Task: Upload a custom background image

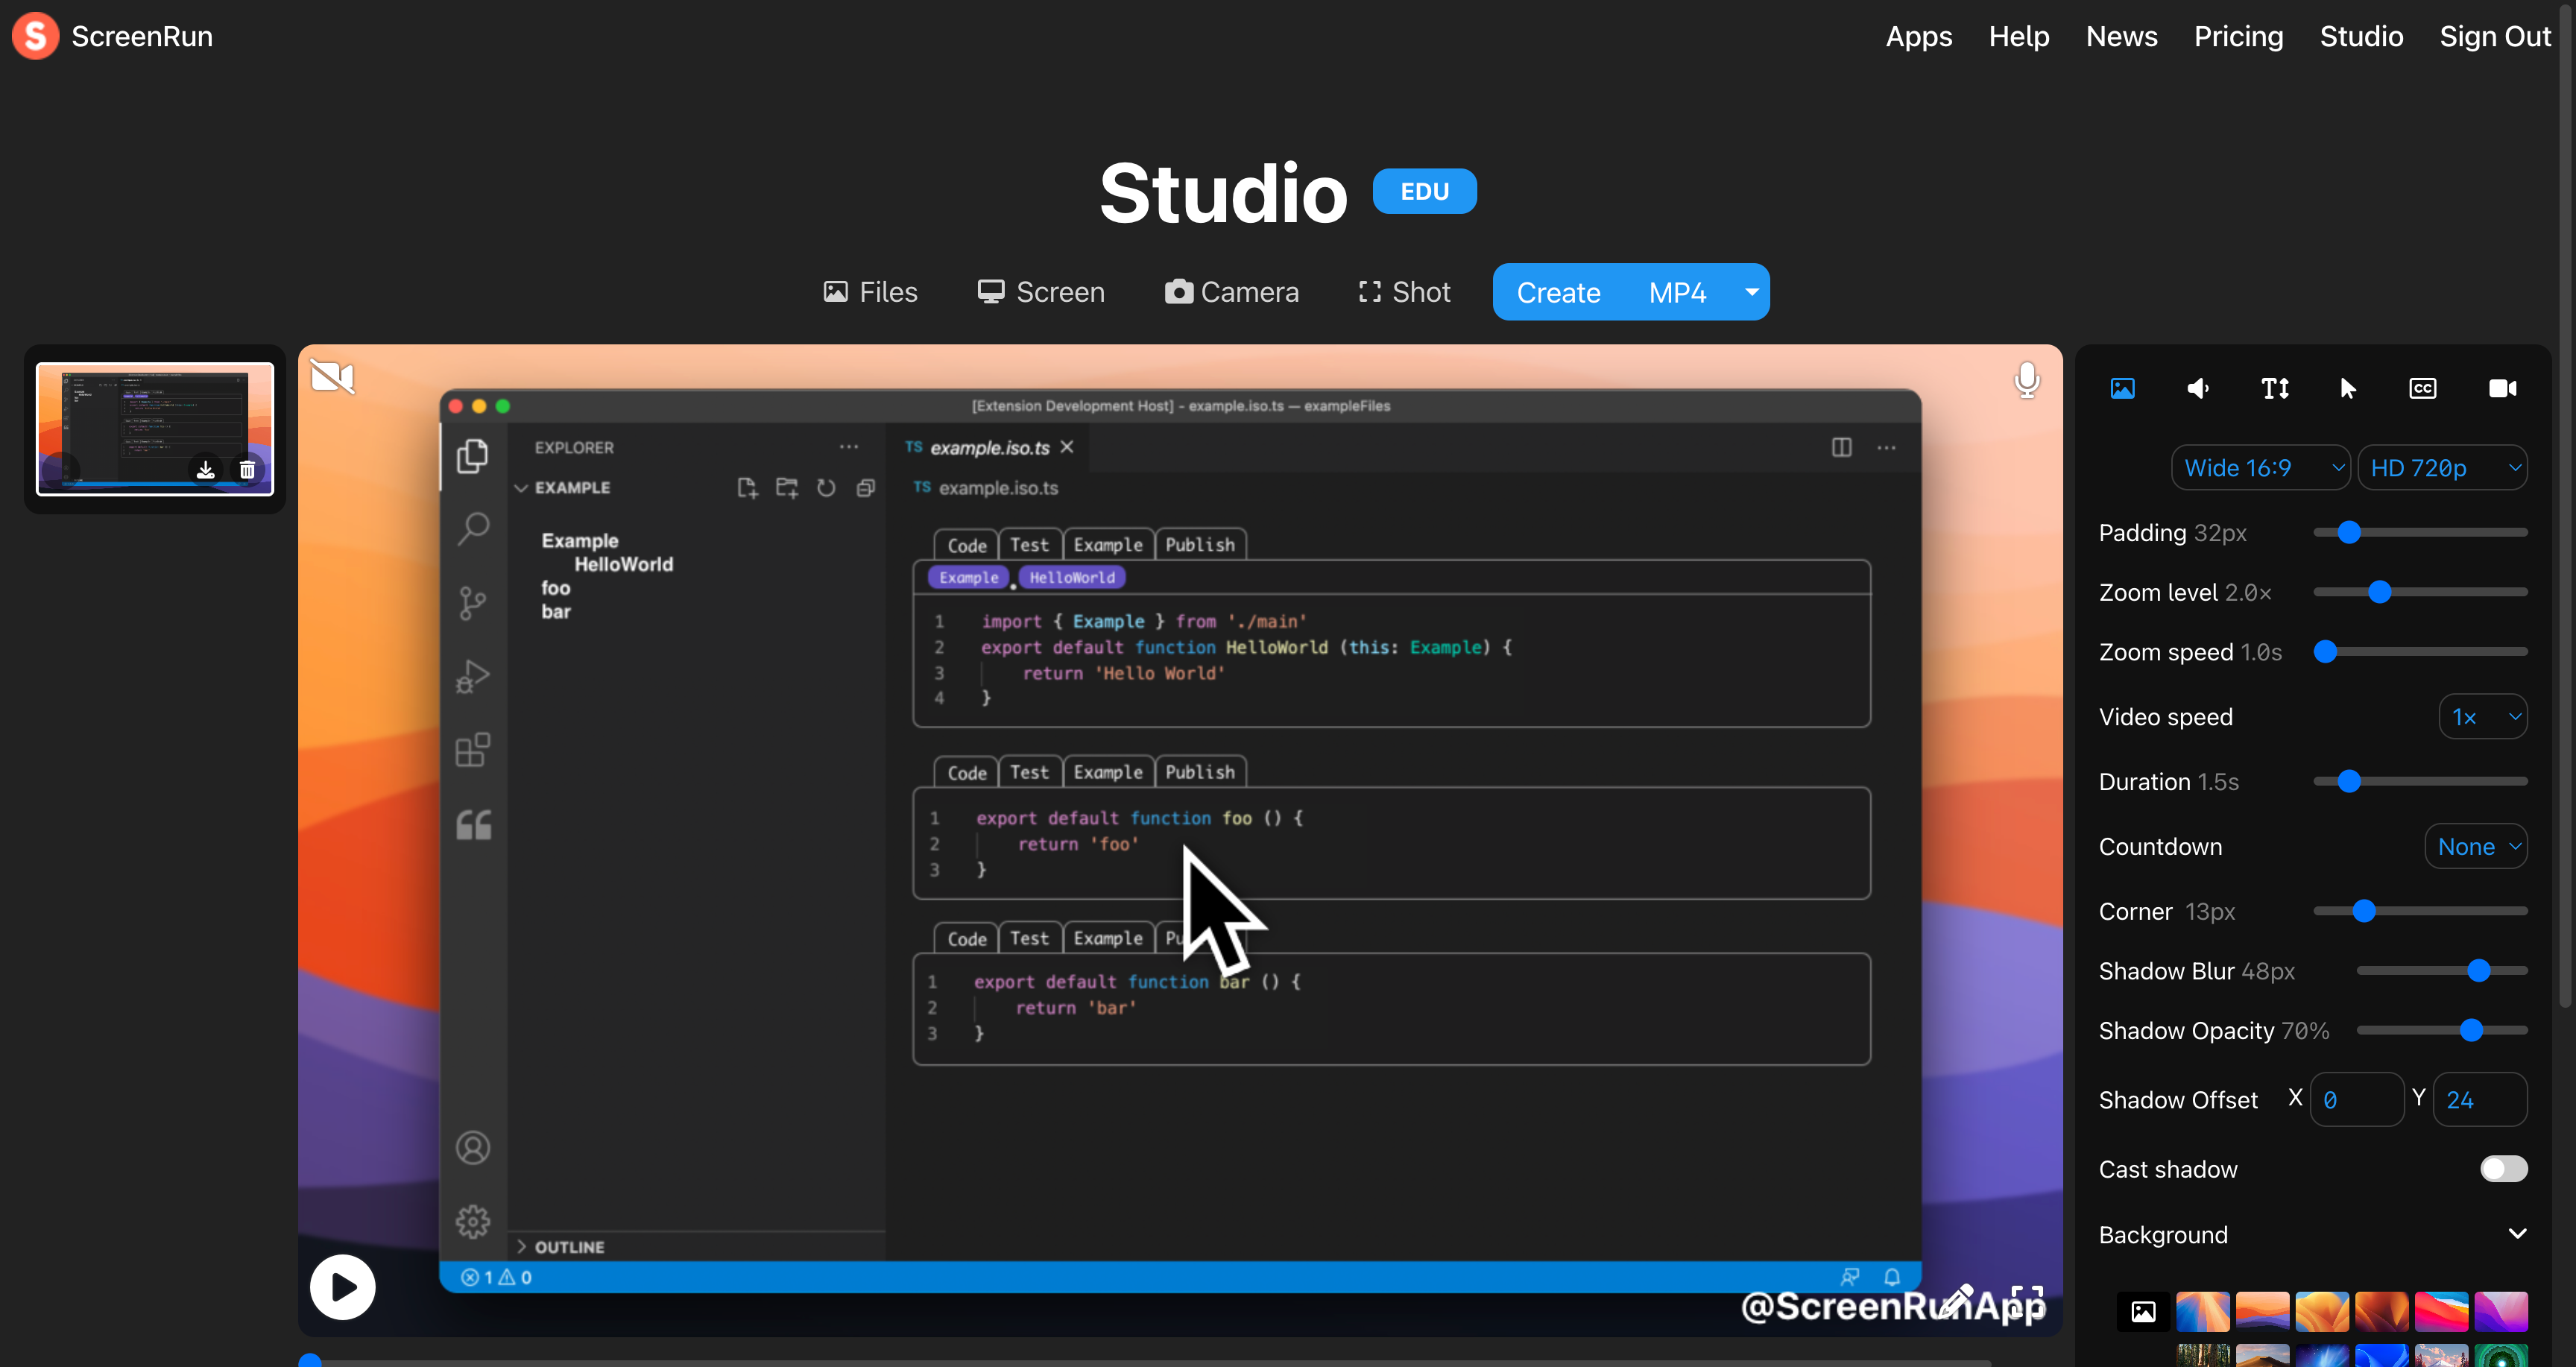Action: click(x=2143, y=1311)
